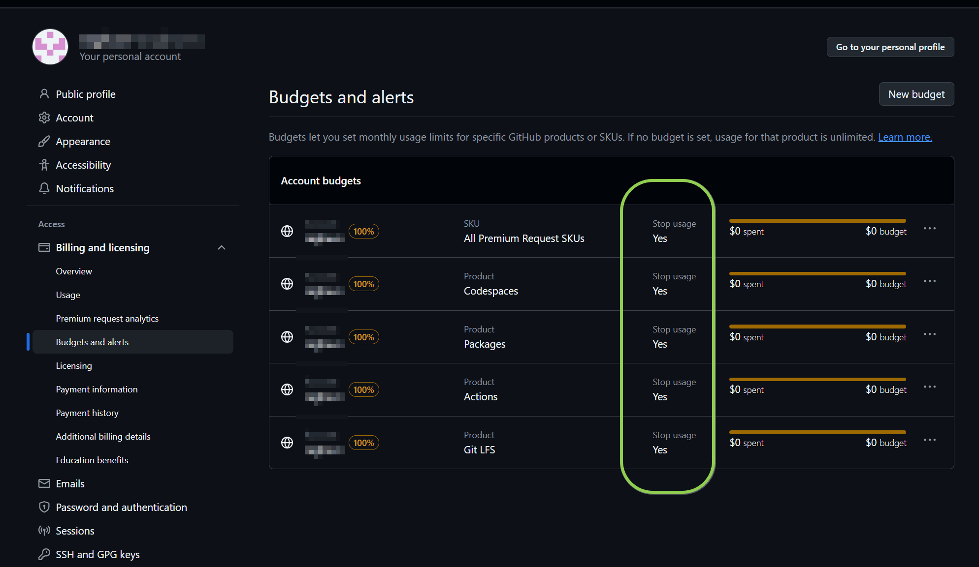Click the Account budgets heading
The image size is (979, 567).
pyautogui.click(x=321, y=181)
